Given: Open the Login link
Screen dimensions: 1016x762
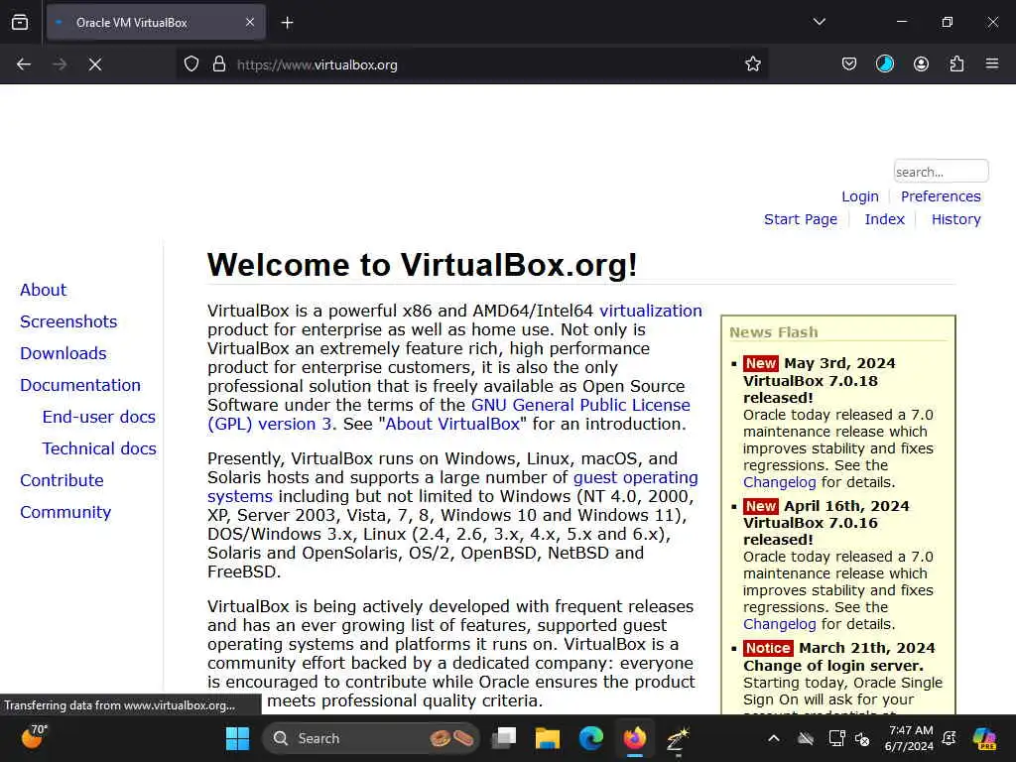Looking at the screenshot, I should (860, 196).
